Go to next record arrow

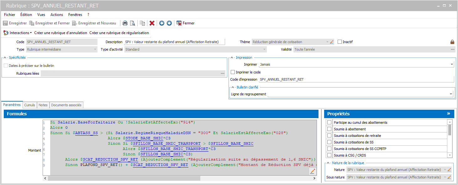(x=169, y=23)
